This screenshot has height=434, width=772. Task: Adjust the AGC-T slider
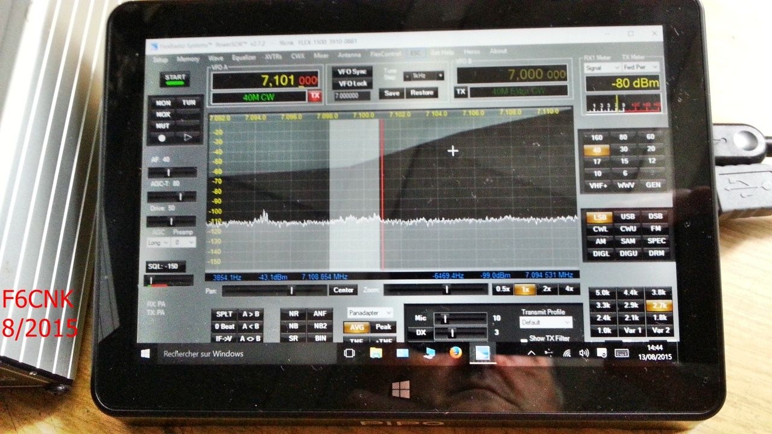click(172, 197)
